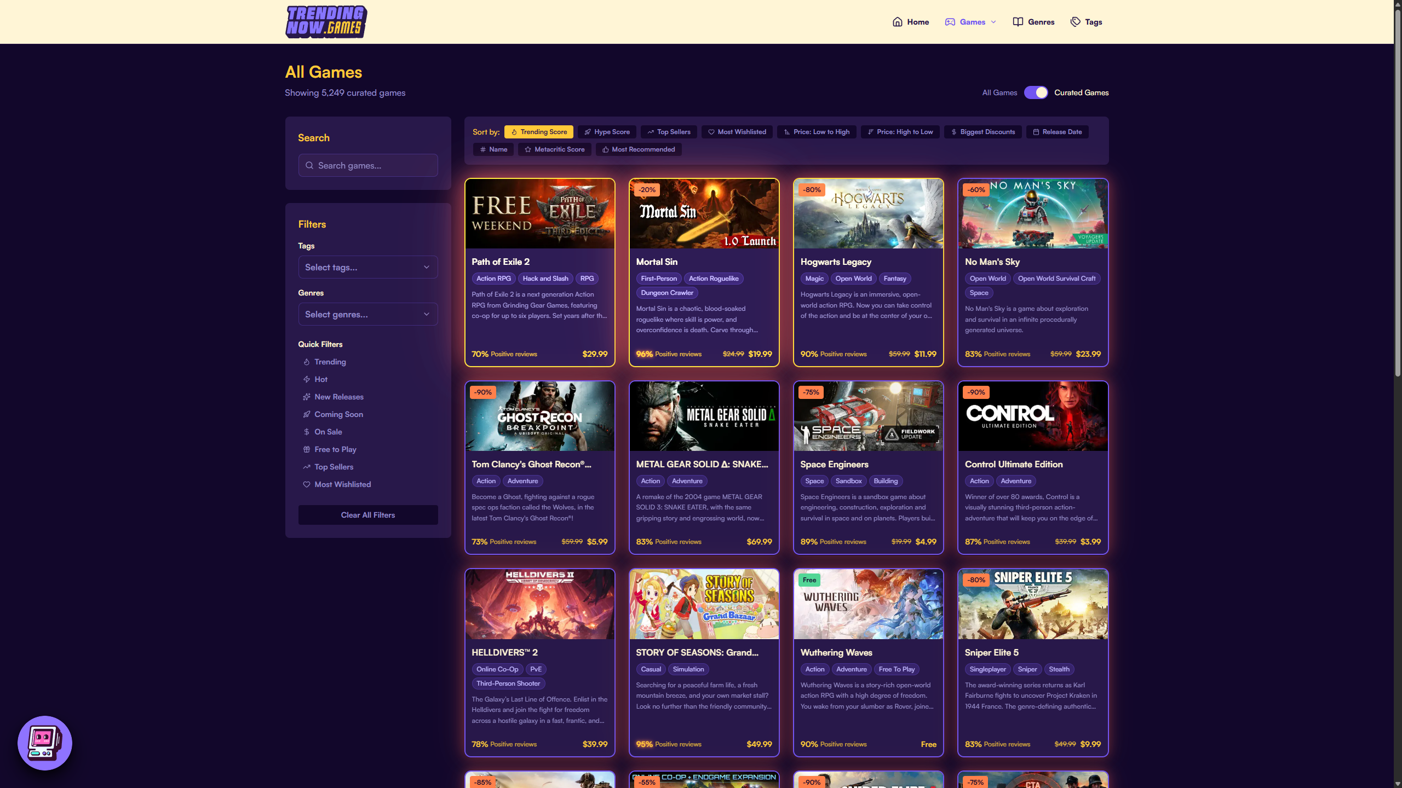Click the On Sale dollar icon
This screenshot has width=1402, height=788.
click(x=307, y=432)
